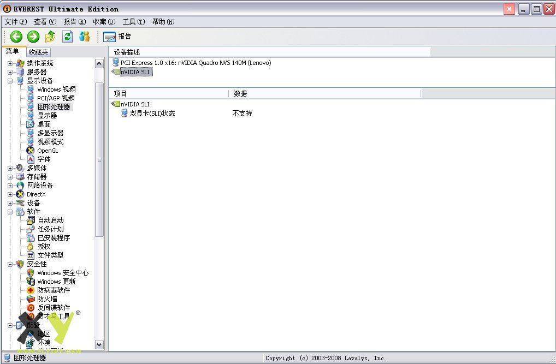
Task: Click the DirectX icon
Action: pyautogui.click(x=20, y=194)
